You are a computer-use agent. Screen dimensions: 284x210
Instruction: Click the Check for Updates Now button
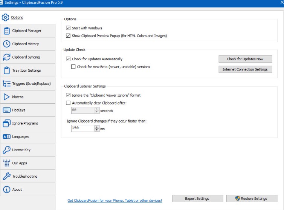coord(245,59)
